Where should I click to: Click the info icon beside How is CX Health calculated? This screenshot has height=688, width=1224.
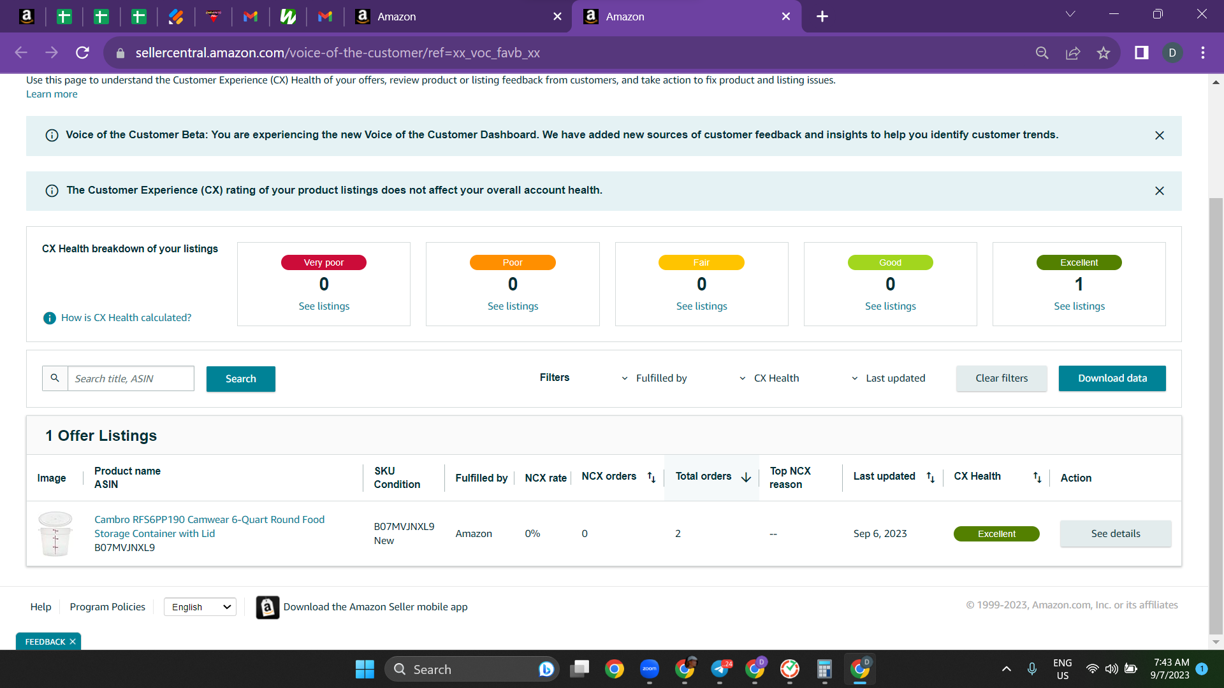pyautogui.click(x=49, y=318)
